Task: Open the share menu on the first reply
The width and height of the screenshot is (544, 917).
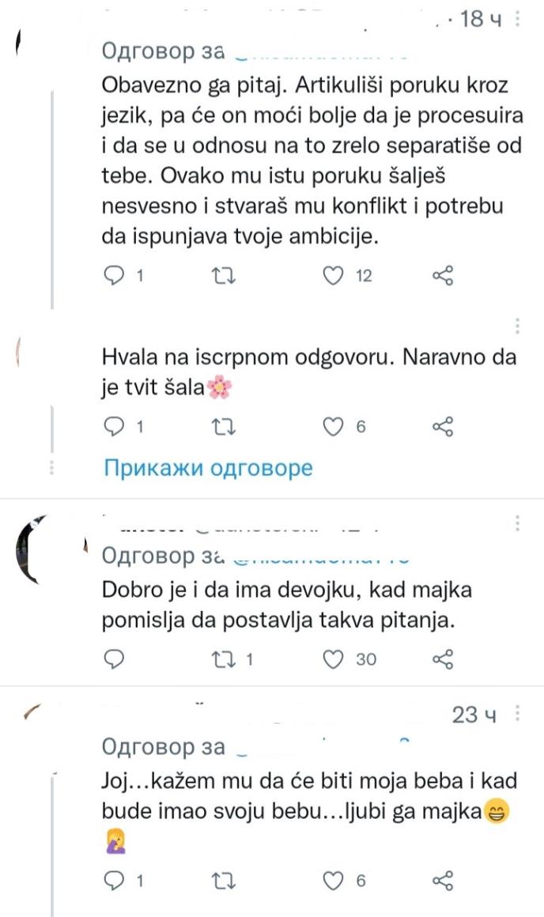Action: pyautogui.click(x=444, y=275)
